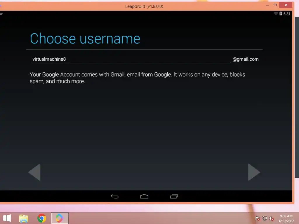The width and height of the screenshot is (299, 224).
Task: Close the Leapdroid window
Action: pyautogui.click(x=286, y=5)
